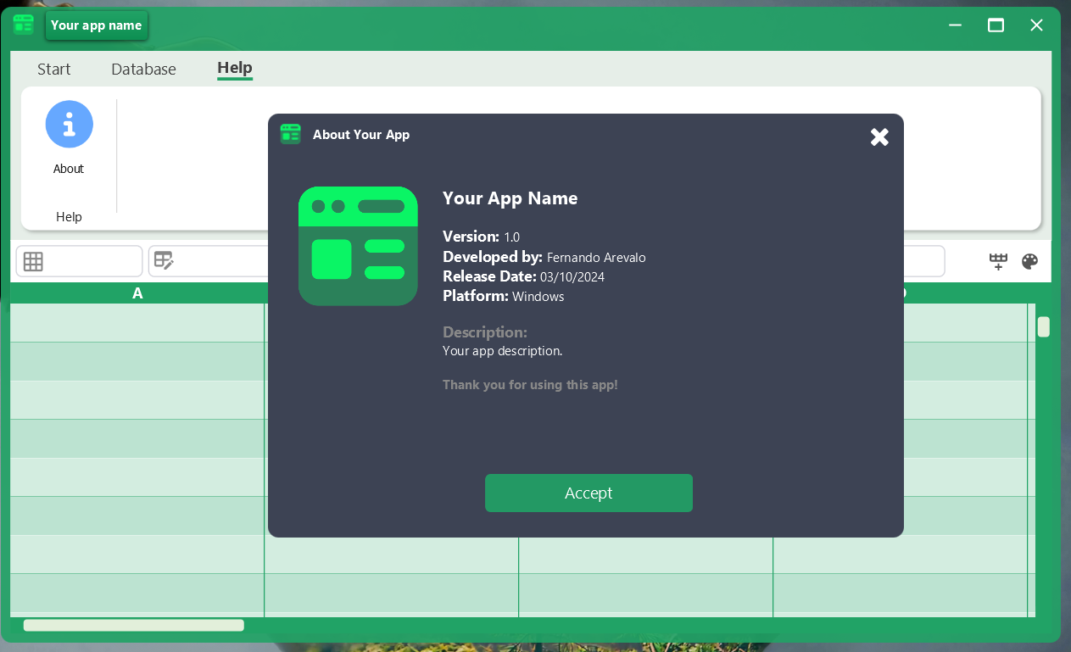The height and width of the screenshot is (652, 1071).
Task: Click the grid table icon in toolbar
Action: [33, 261]
